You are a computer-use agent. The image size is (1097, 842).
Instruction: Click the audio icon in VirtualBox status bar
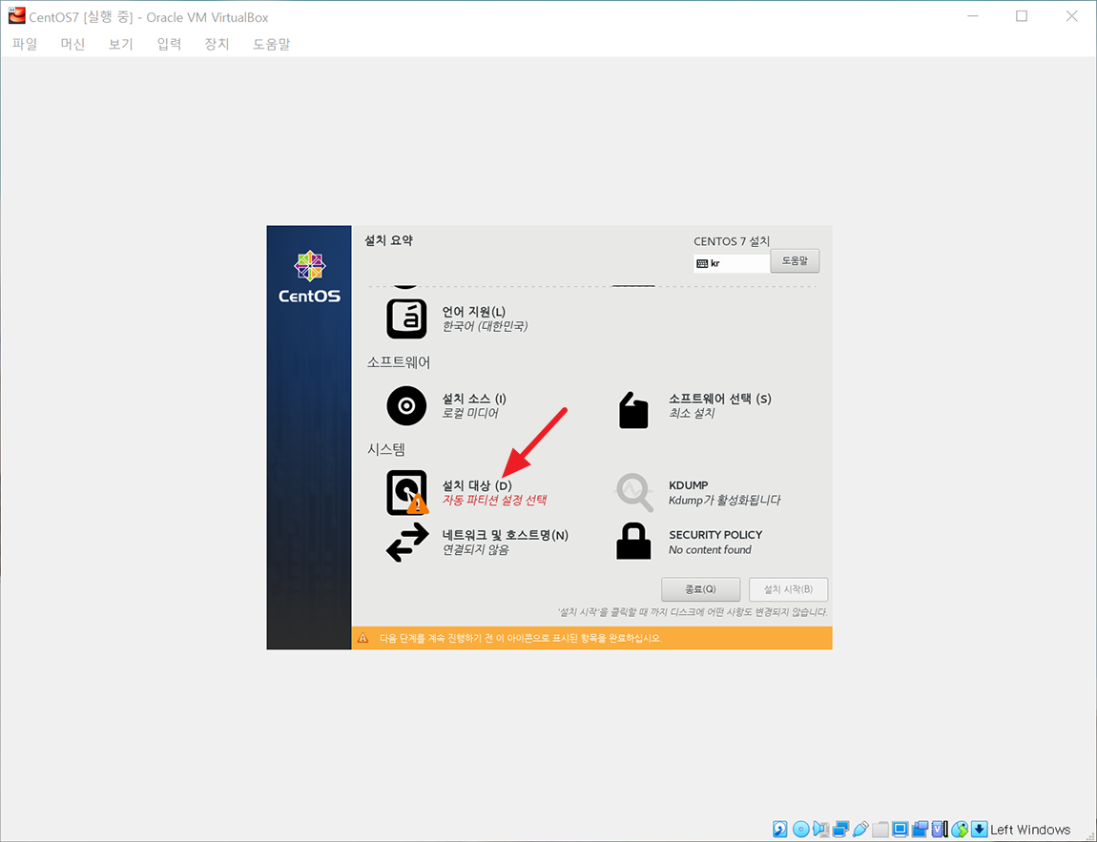[x=820, y=829]
